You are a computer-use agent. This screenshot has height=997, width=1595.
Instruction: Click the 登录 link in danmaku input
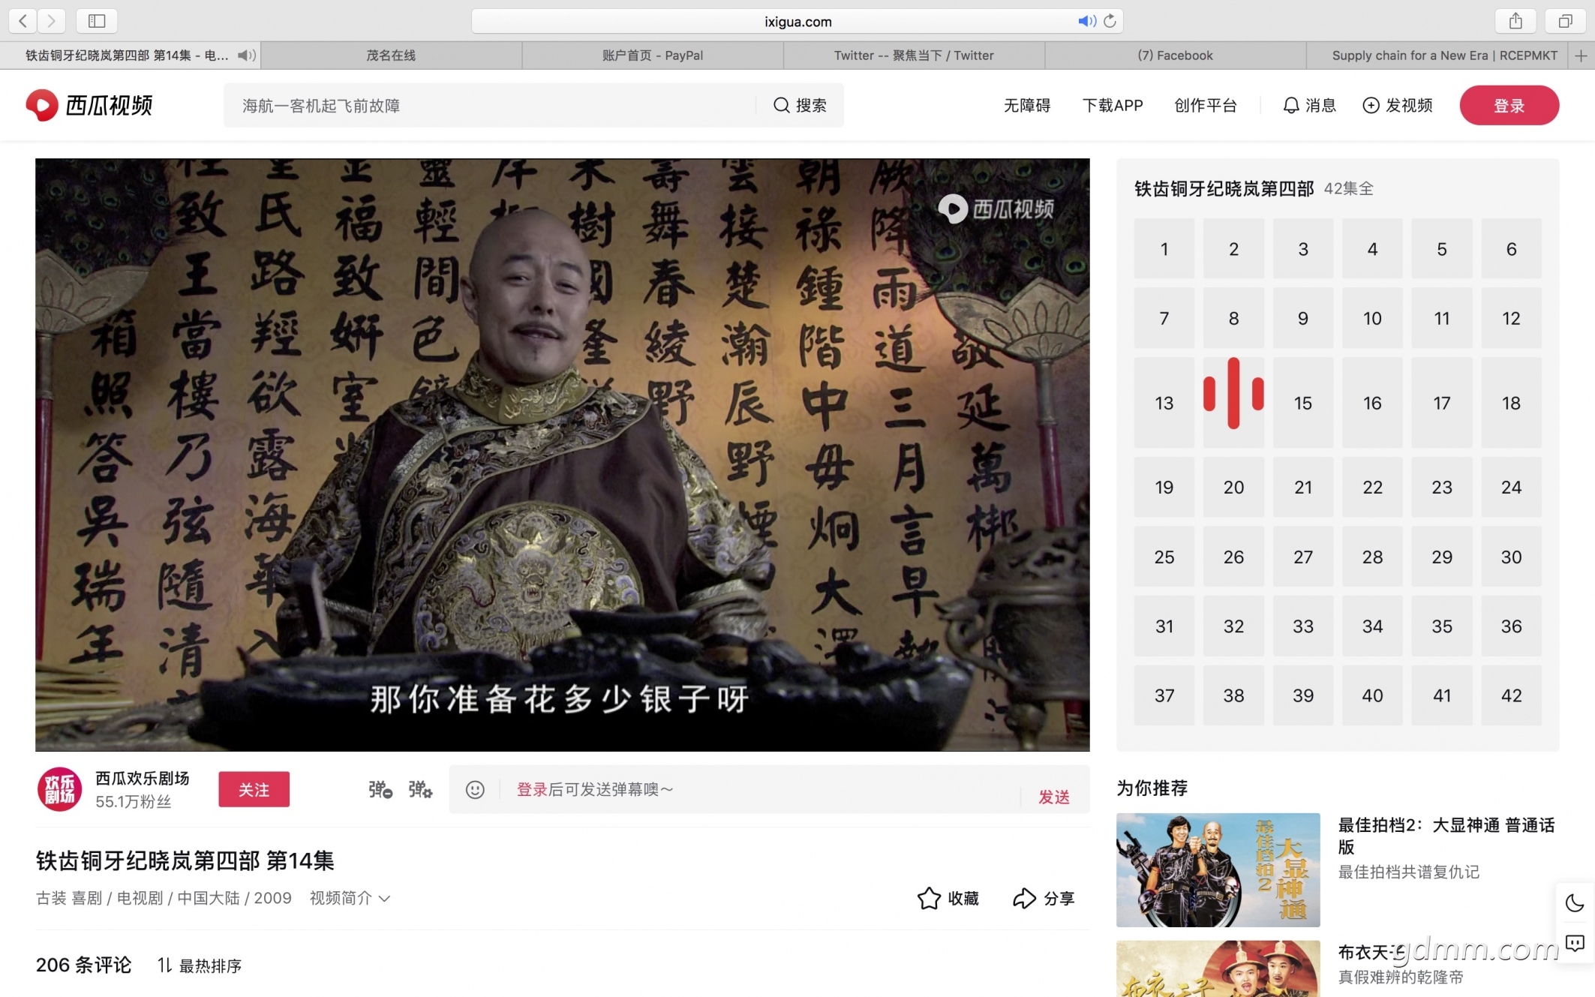point(532,789)
